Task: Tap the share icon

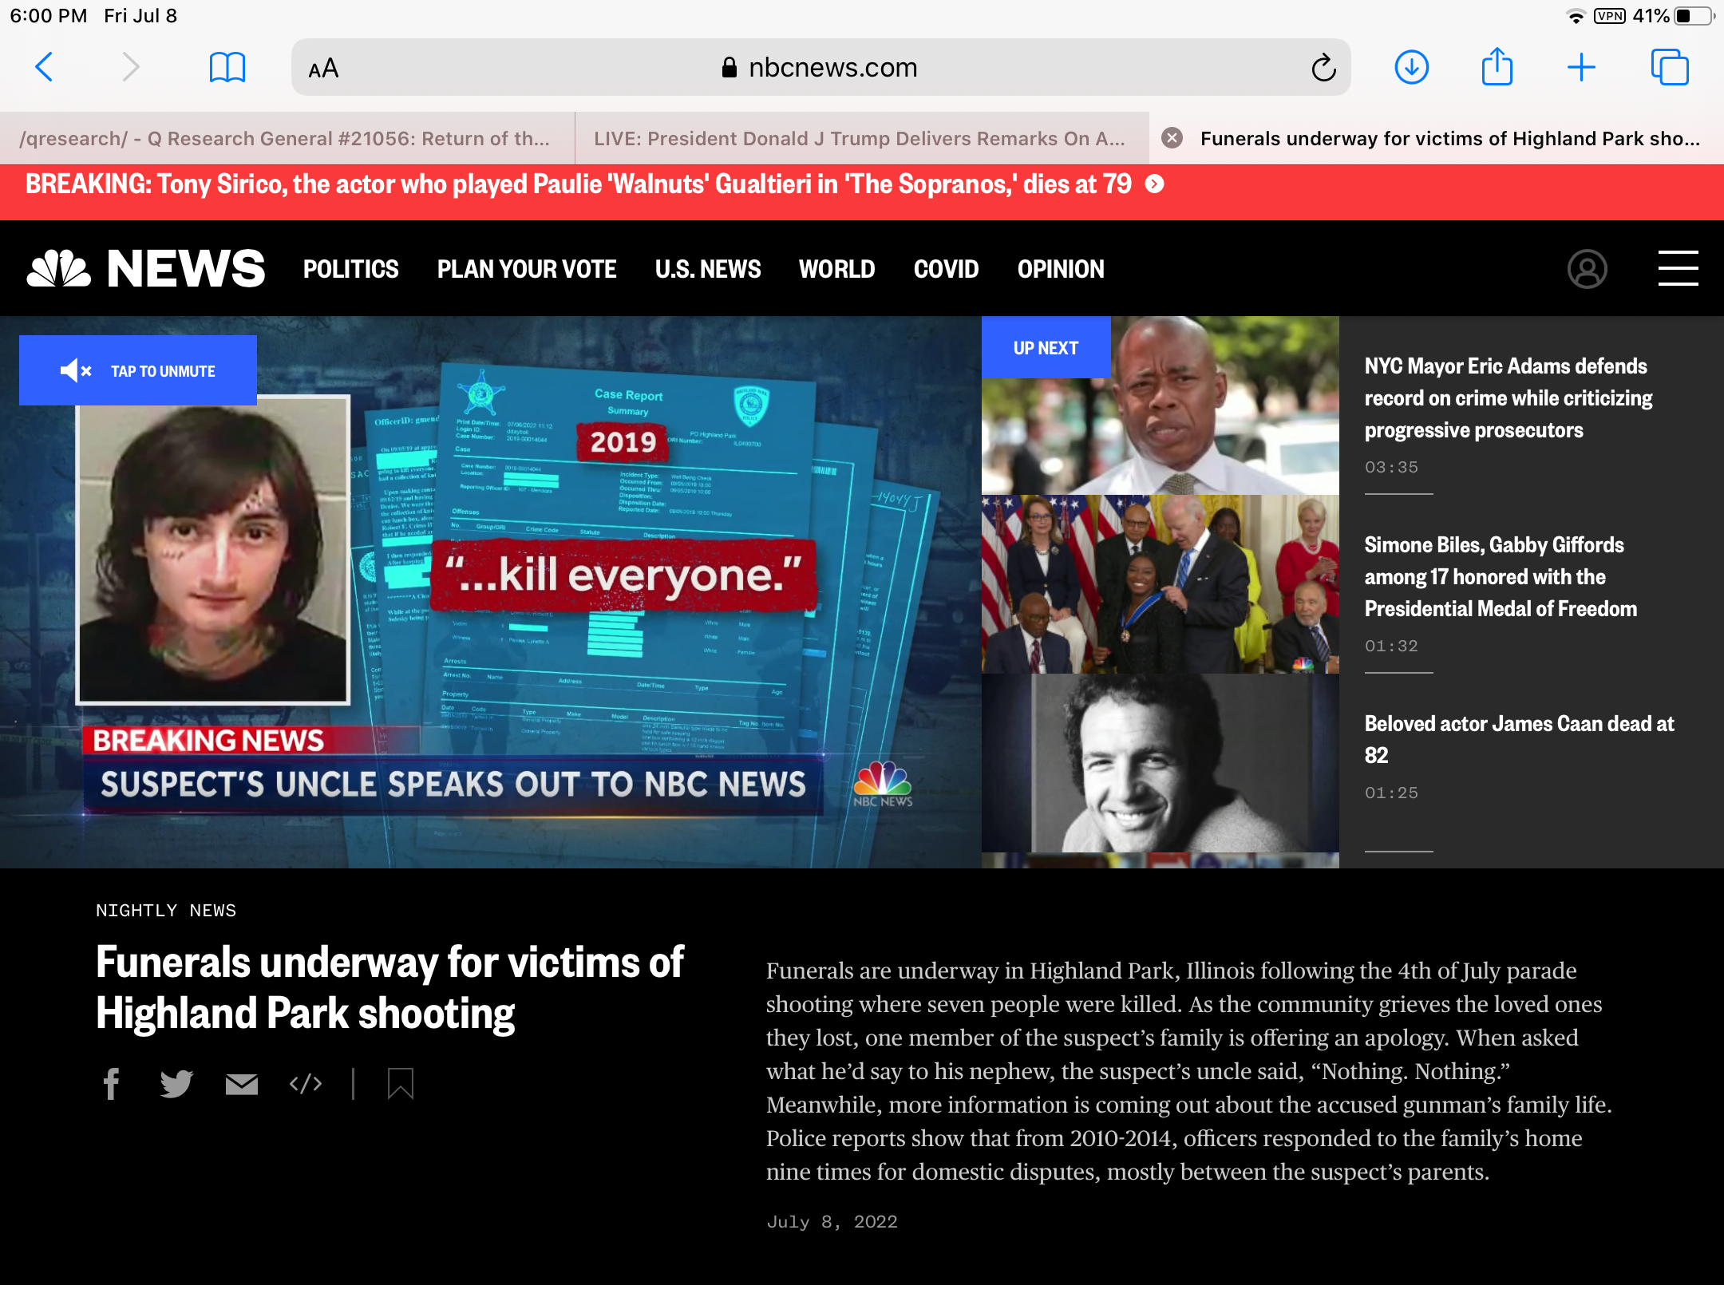Action: pyautogui.click(x=1497, y=66)
